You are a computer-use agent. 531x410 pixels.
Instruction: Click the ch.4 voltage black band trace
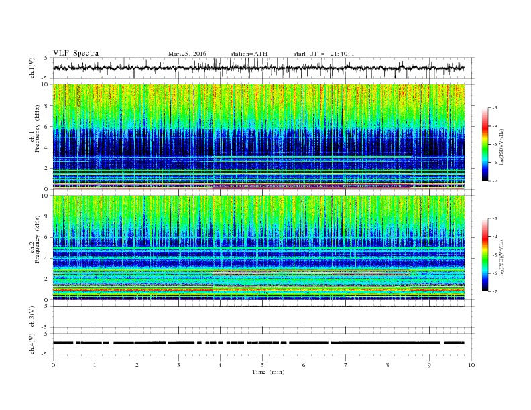[259, 343]
